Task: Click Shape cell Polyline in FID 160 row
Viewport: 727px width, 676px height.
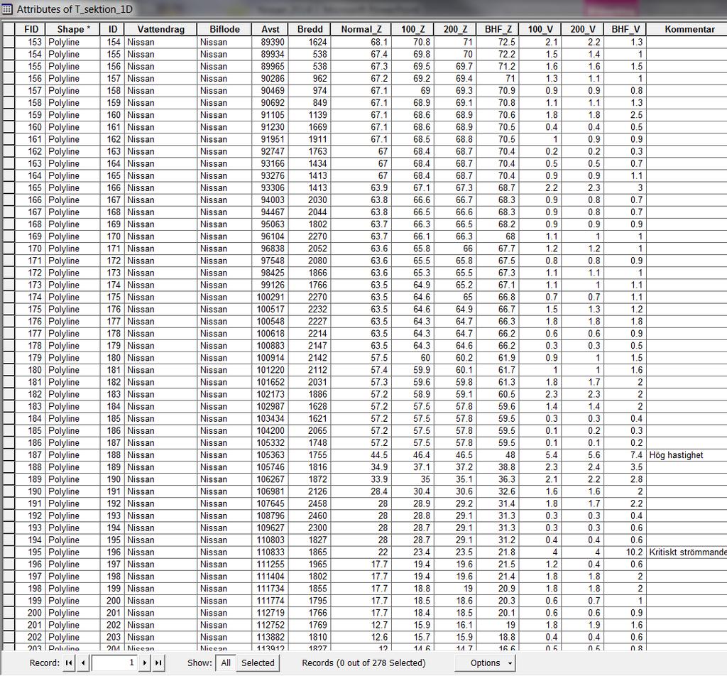Action: [73, 127]
